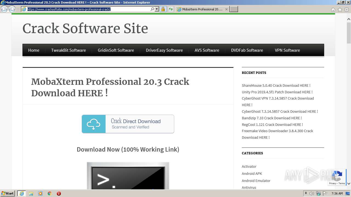Image resolution: width=351 pixels, height=197 pixels.
Task: Show hidden system tray icons
Action: (x=306, y=193)
